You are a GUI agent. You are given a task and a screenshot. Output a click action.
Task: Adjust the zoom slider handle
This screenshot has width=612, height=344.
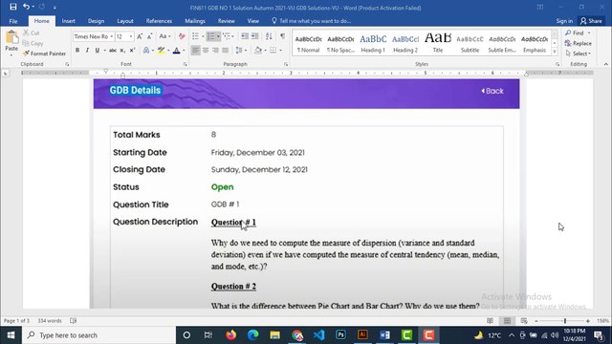pos(565,321)
